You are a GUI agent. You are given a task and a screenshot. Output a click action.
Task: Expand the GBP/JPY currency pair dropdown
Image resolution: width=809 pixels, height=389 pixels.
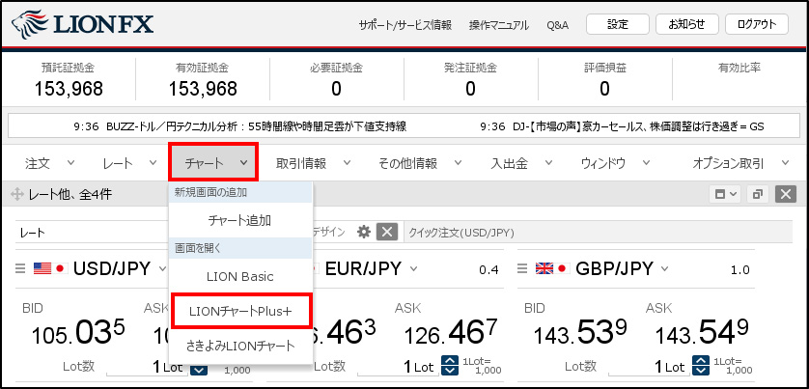point(664,268)
